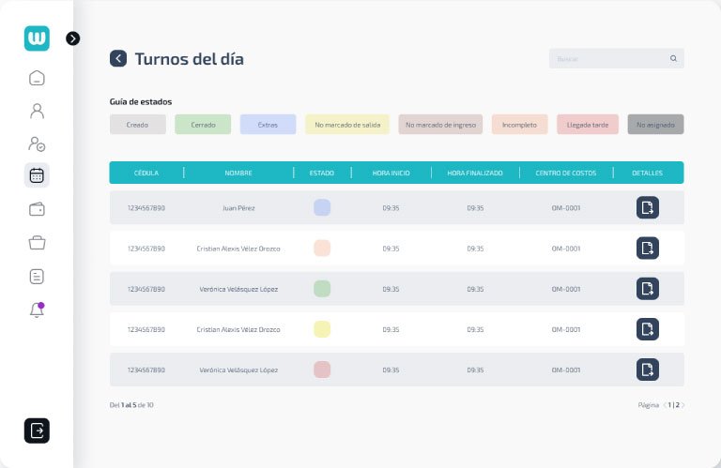Click the home icon in the sidebar
The width and height of the screenshot is (721, 468).
(x=37, y=78)
